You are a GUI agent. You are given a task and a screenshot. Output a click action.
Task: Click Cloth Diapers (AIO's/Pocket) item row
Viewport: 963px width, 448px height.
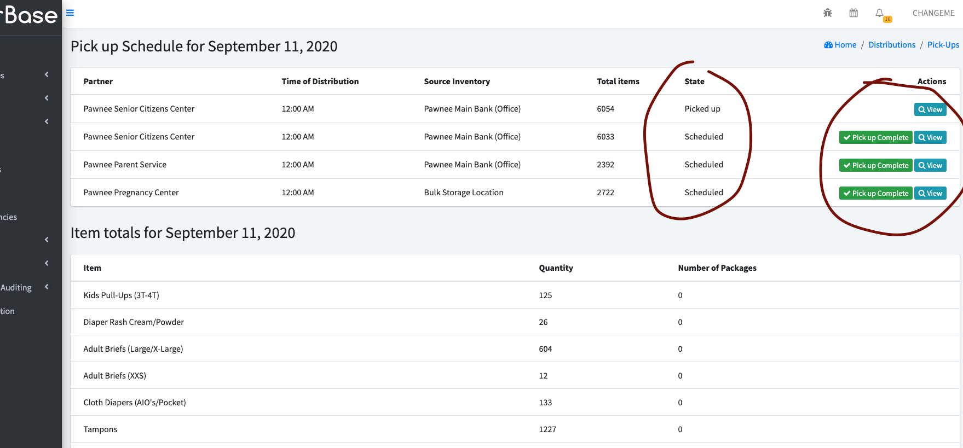[515, 403]
